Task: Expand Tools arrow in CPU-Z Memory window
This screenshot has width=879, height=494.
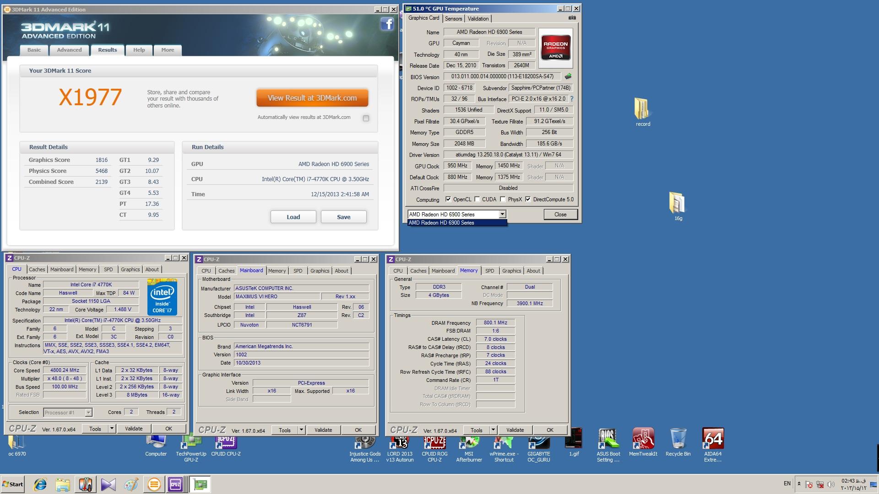Action: (x=493, y=430)
